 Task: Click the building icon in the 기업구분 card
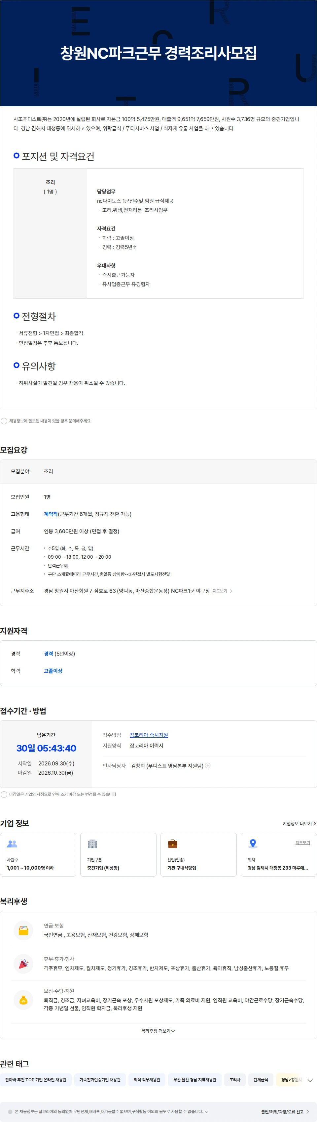pos(92,844)
